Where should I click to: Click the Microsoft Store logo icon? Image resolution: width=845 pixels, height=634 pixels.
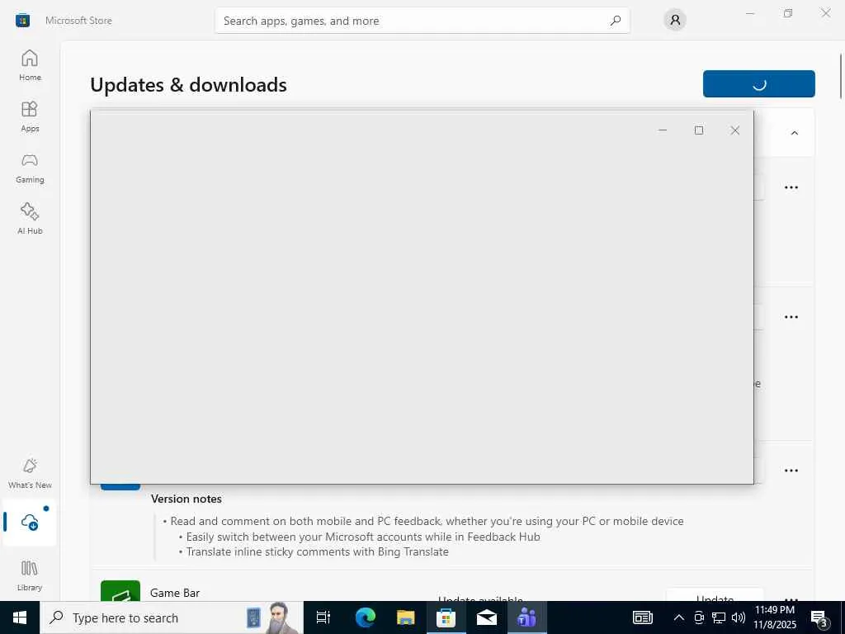tap(22, 21)
